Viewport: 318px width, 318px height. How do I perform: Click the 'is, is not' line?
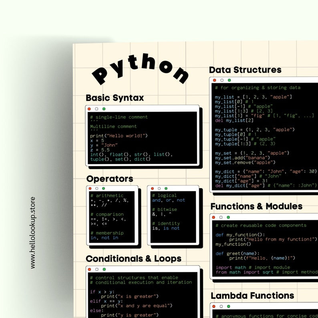166,228
